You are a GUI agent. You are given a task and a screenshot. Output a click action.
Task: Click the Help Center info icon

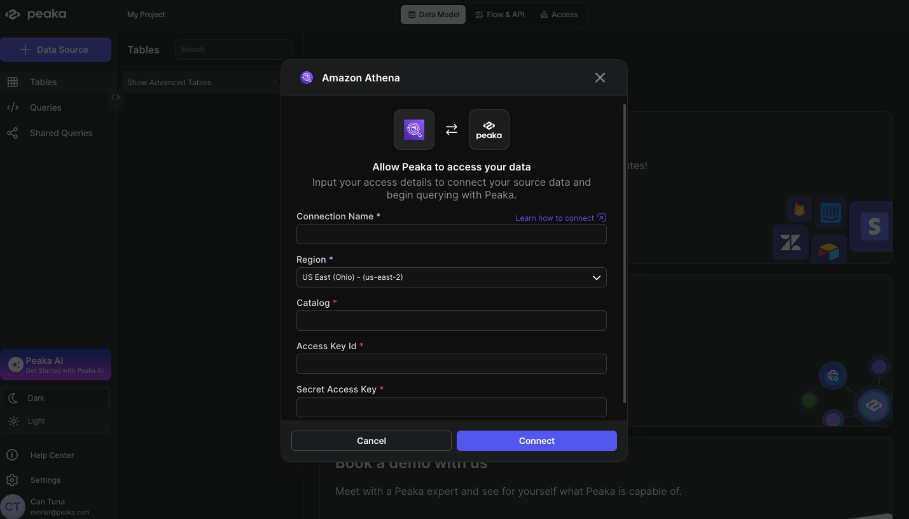(12, 455)
